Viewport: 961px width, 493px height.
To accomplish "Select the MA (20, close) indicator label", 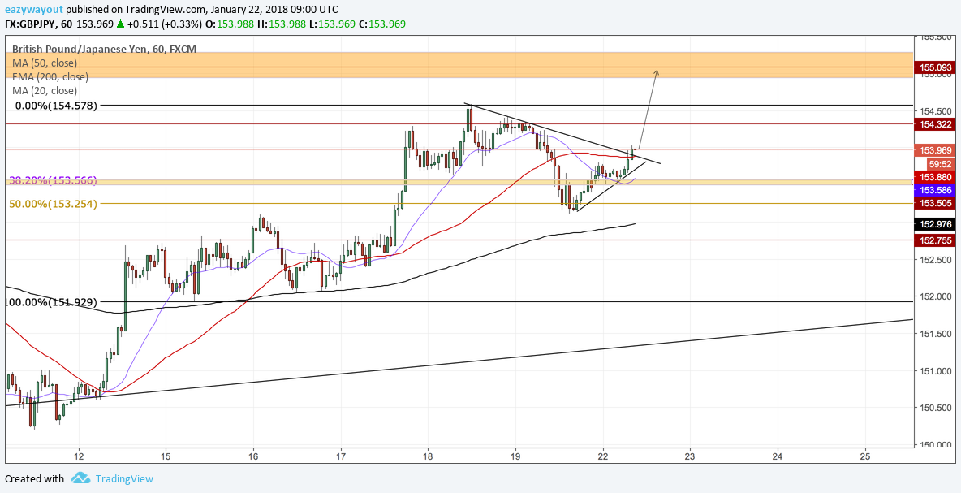I will [x=45, y=91].
